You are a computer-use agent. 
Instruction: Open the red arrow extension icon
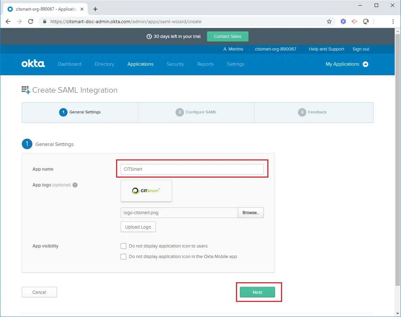pos(354,21)
